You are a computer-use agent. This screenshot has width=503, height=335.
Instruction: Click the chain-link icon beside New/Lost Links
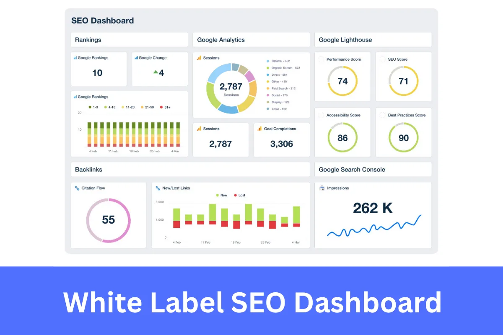[158, 188]
